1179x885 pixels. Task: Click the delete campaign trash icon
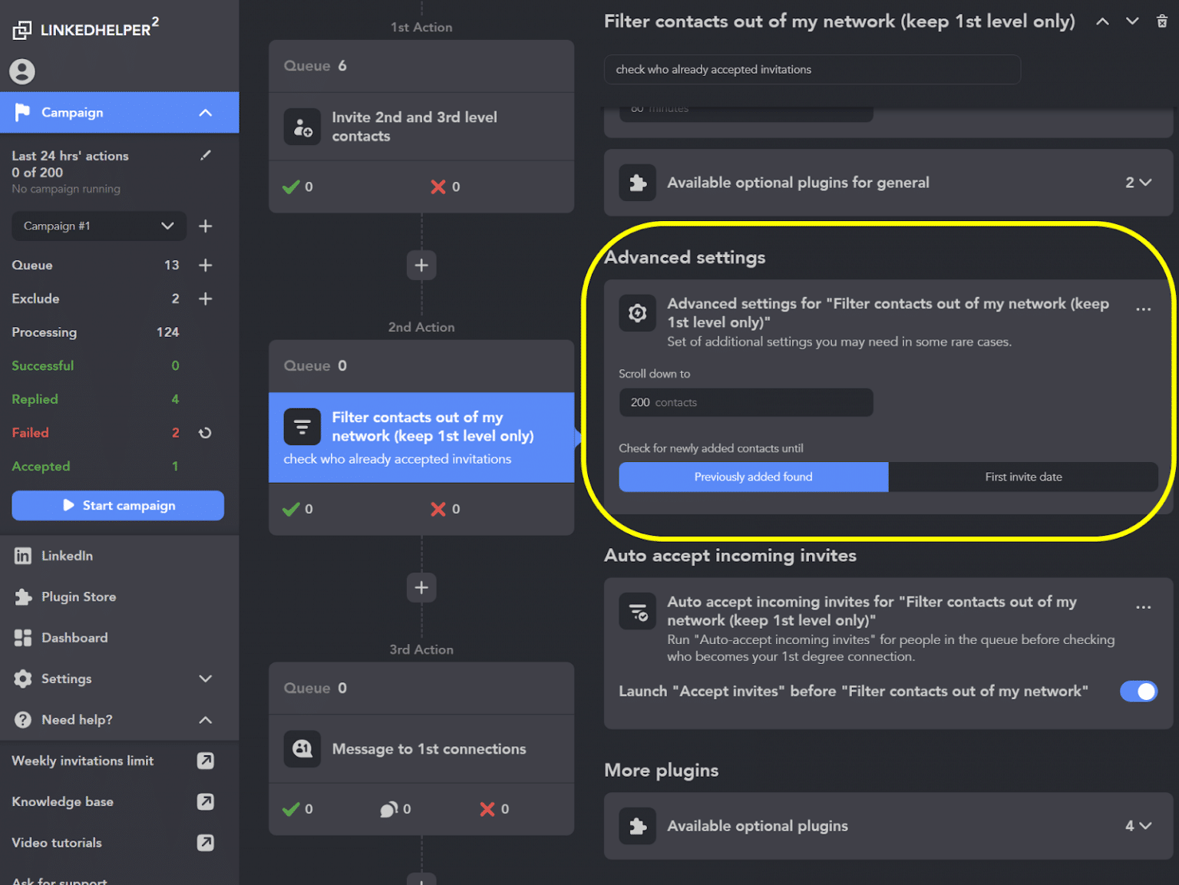(1161, 21)
